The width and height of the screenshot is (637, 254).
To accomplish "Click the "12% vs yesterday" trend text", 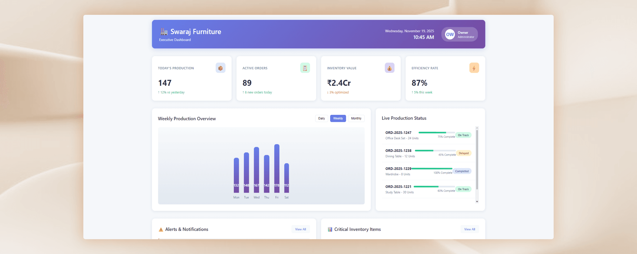I will [x=171, y=92].
